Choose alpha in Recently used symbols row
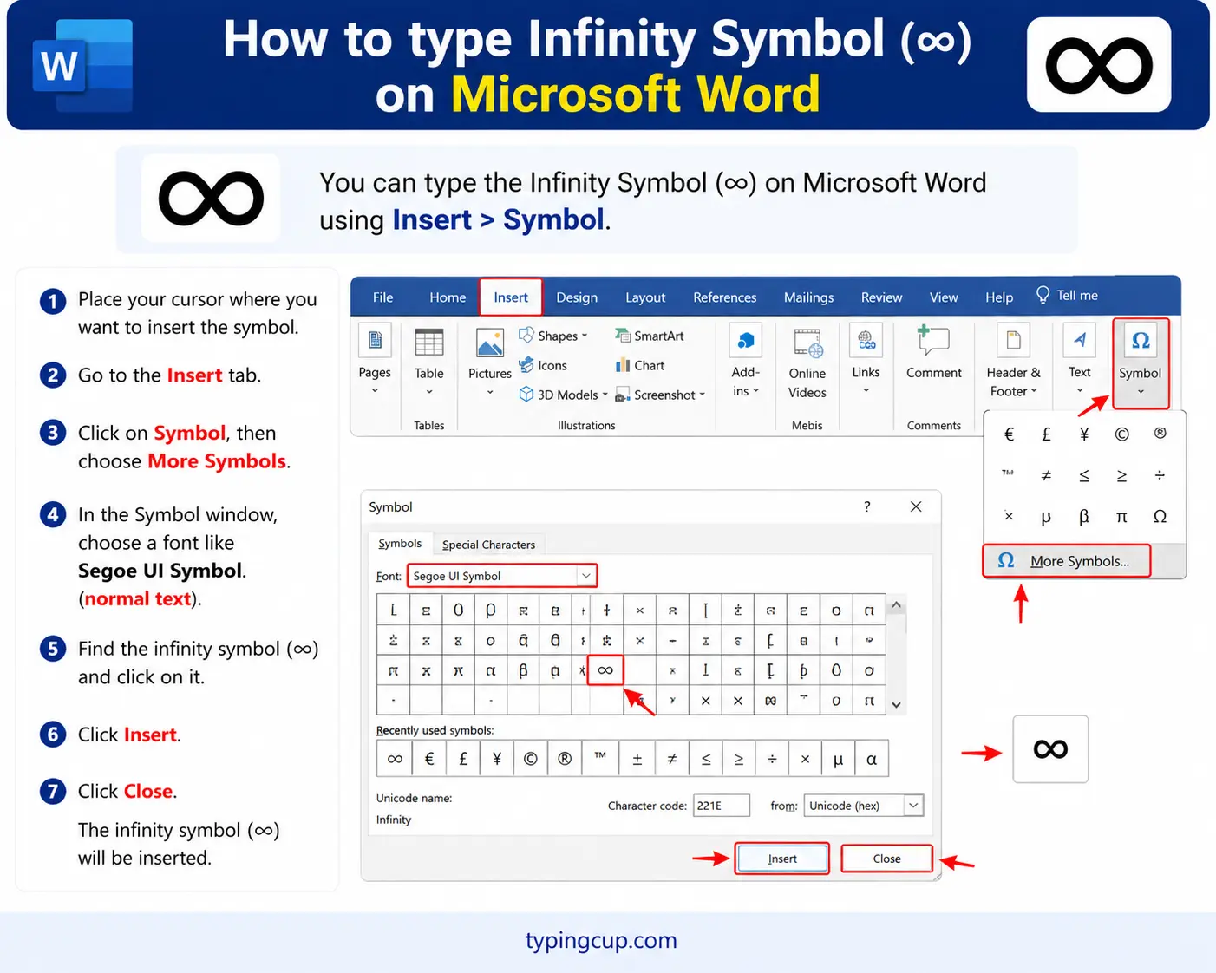 [x=872, y=759]
